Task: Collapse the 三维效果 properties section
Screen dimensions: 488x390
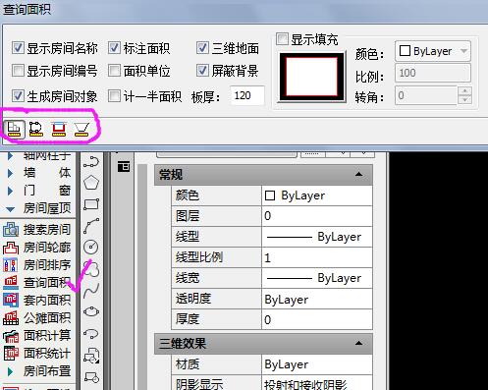Action: tap(358, 343)
